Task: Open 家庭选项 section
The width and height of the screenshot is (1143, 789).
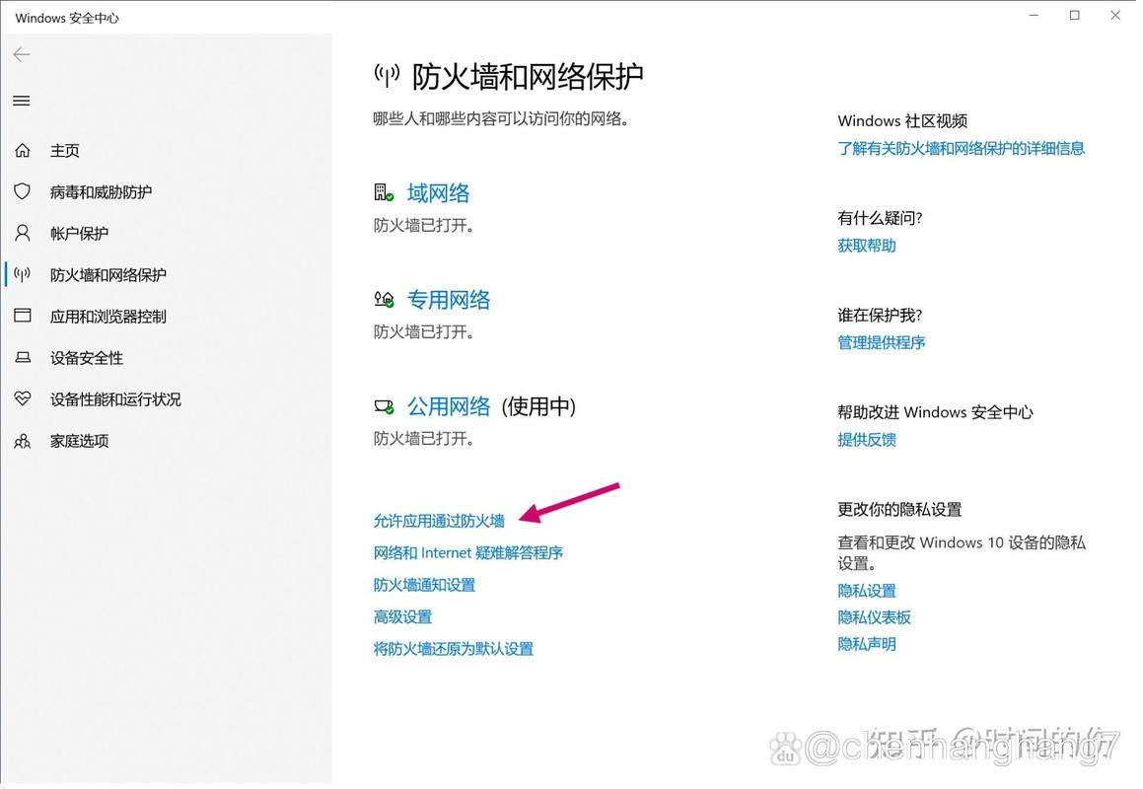Action: tap(80, 441)
